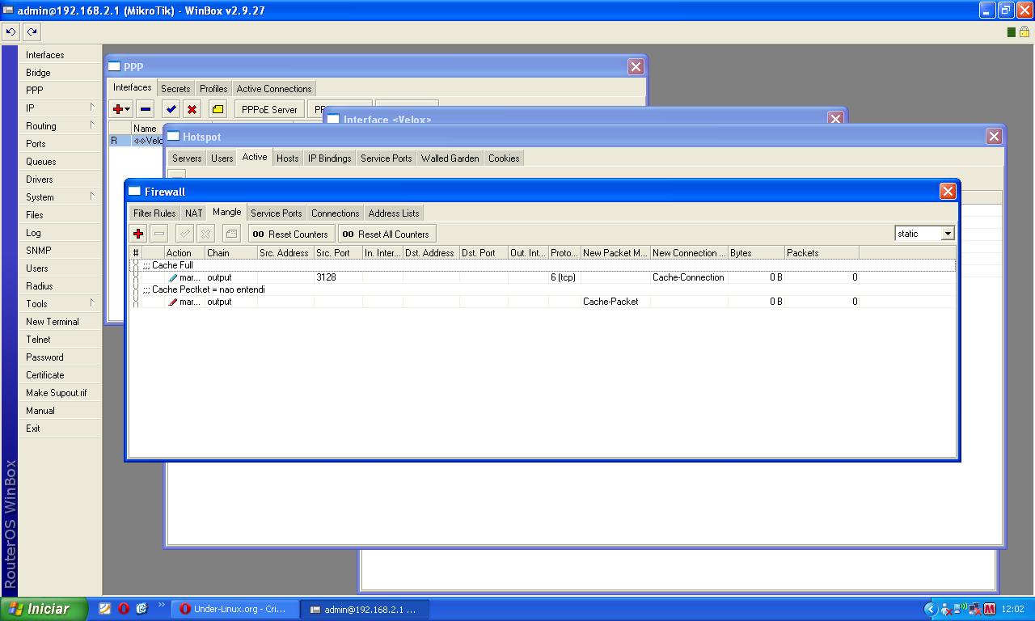Click the PPPoE Server button

tap(269, 109)
